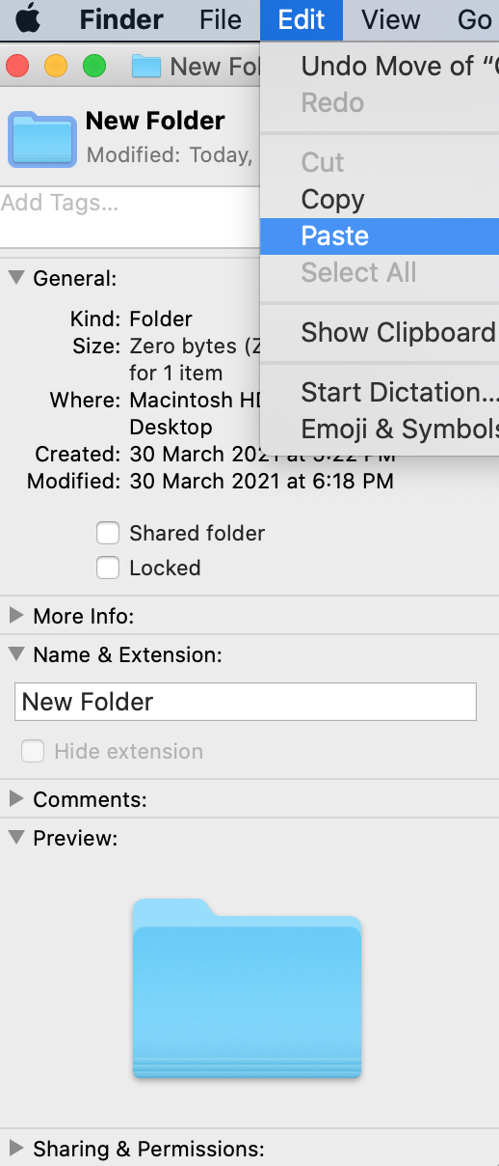Screen dimensions: 499x1166
Task: Tick the Locked checkbox
Action: (108, 568)
